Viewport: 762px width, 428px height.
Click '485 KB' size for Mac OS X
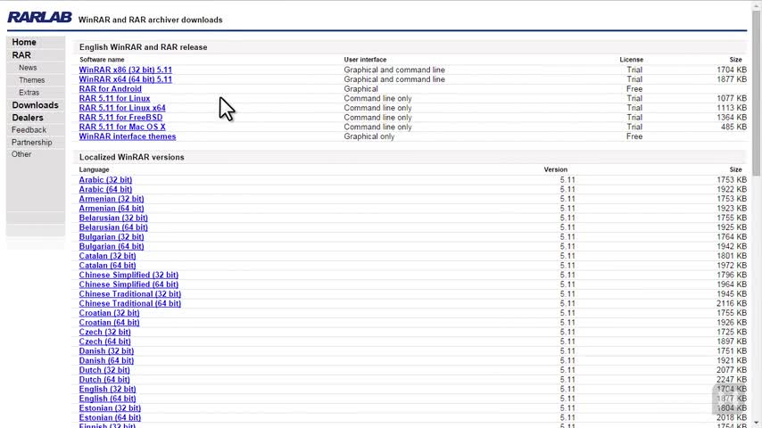pos(734,127)
